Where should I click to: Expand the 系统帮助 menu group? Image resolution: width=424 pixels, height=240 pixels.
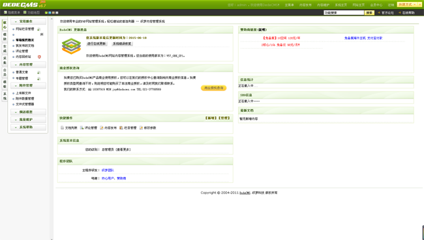28,127
